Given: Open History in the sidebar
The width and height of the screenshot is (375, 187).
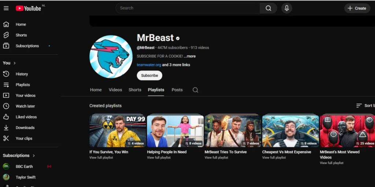Looking at the screenshot, I should [x=22, y=74].
